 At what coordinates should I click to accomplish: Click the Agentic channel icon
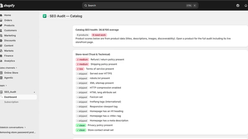point(1,78)
